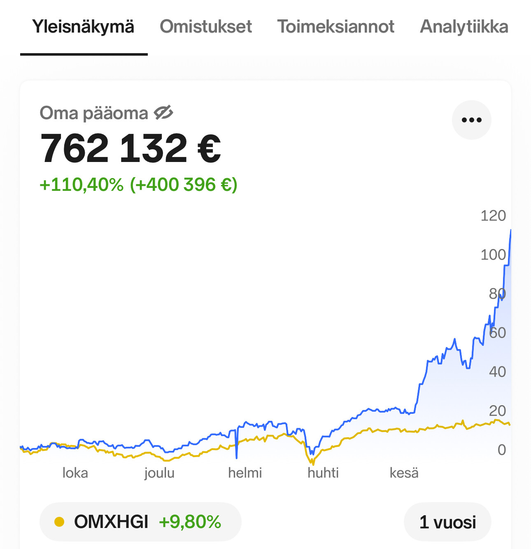
Task: Click the helmi label on chart axis
Action: [245, 473]
